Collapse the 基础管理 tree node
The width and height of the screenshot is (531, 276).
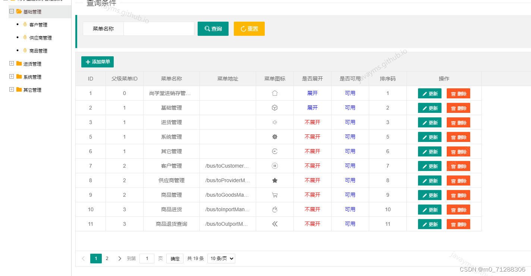click(x=12, y=12)
